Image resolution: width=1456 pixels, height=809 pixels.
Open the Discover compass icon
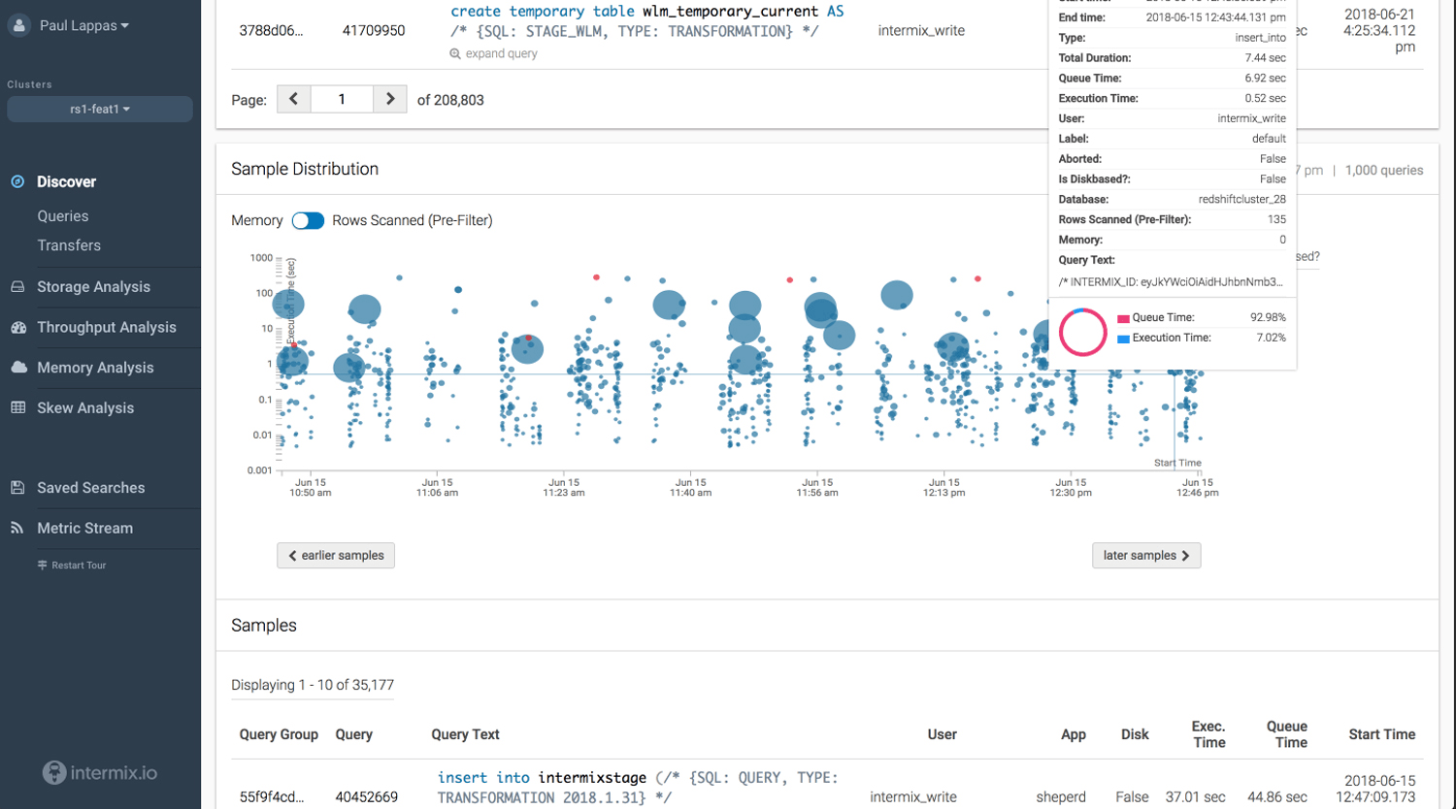tap(17, 181)
